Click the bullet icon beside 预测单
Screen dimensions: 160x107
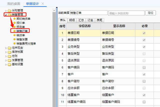[14, 27]
